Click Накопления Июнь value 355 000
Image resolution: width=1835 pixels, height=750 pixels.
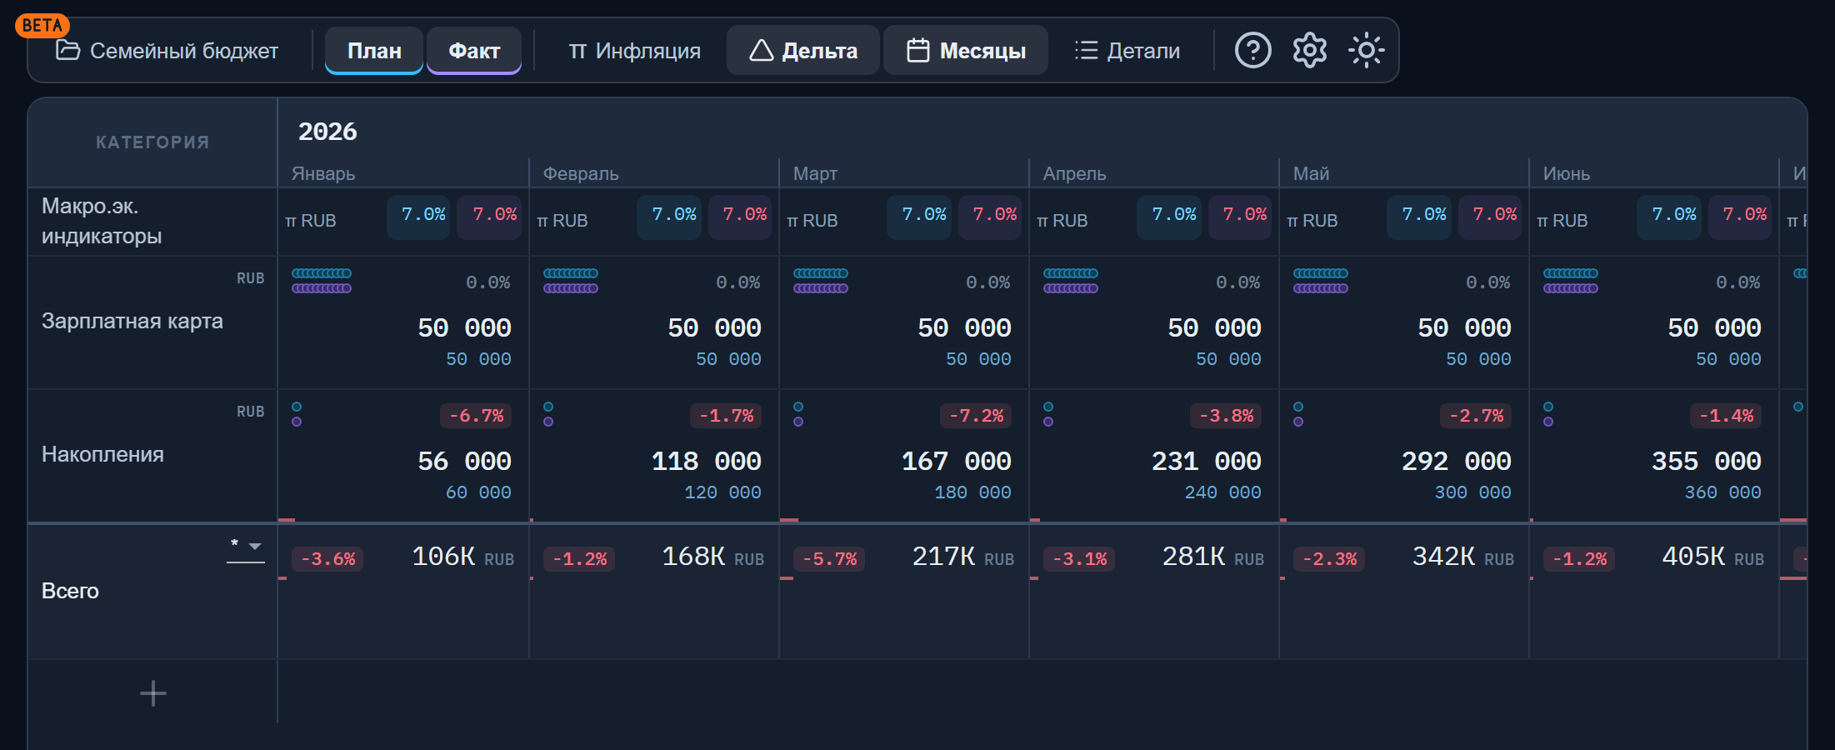click(1706, 462)
